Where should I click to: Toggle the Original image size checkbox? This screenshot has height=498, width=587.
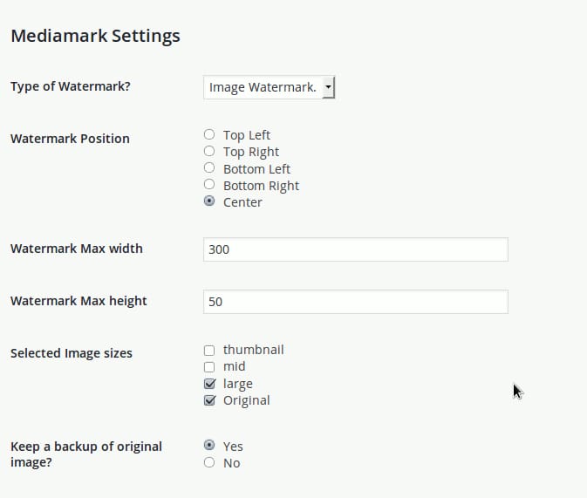point(209,400)
